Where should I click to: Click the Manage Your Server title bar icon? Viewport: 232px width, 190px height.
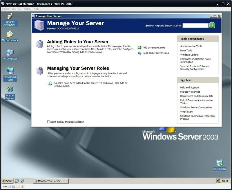[34, 16]
